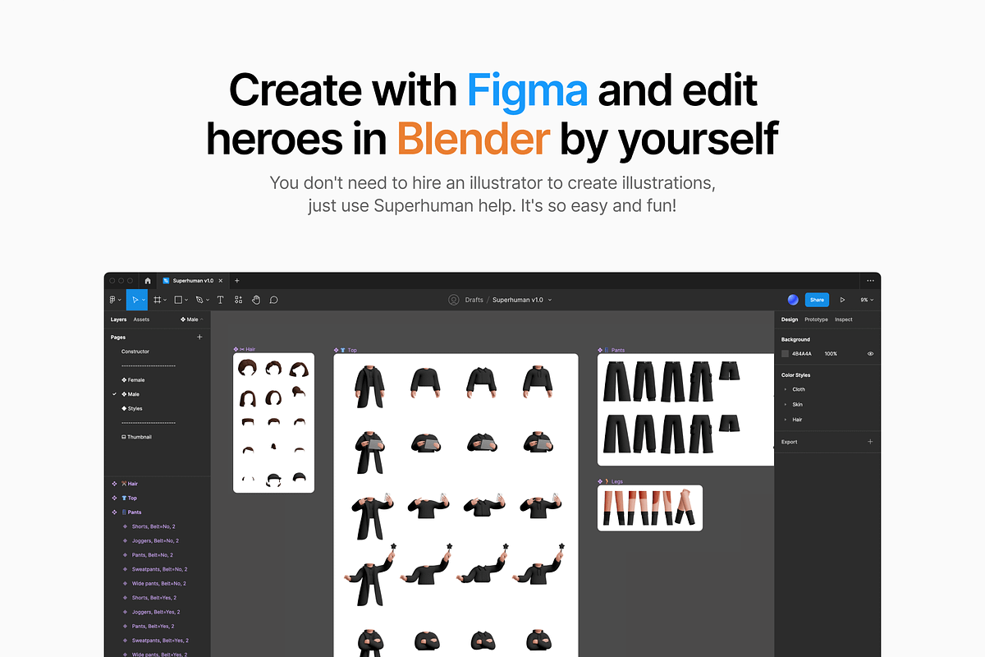This screenshot has height=657, width=985.
Task: Click the Legs frame label on canvas
Action: 612,481
